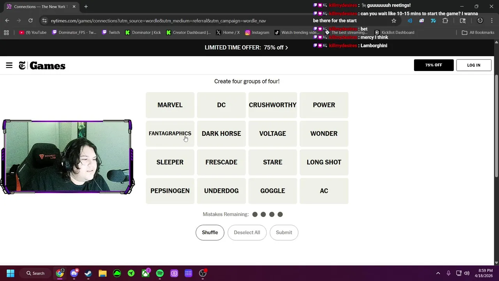Select the UNDERDOG tile
Screen dimensions: 499x281
(x=221, y=191)
